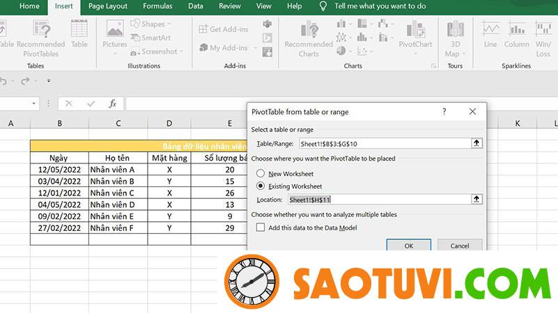
Task: Switch to the Review tab
Action: pyautogui.click(x=230, y=6)
